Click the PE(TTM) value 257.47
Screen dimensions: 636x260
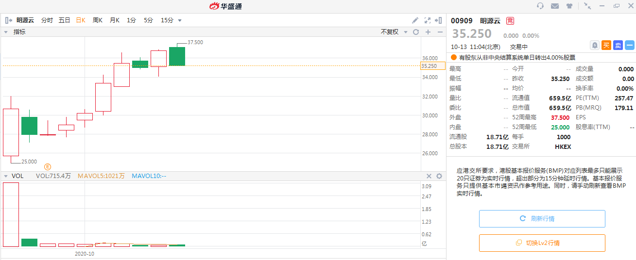coord(624,98)
